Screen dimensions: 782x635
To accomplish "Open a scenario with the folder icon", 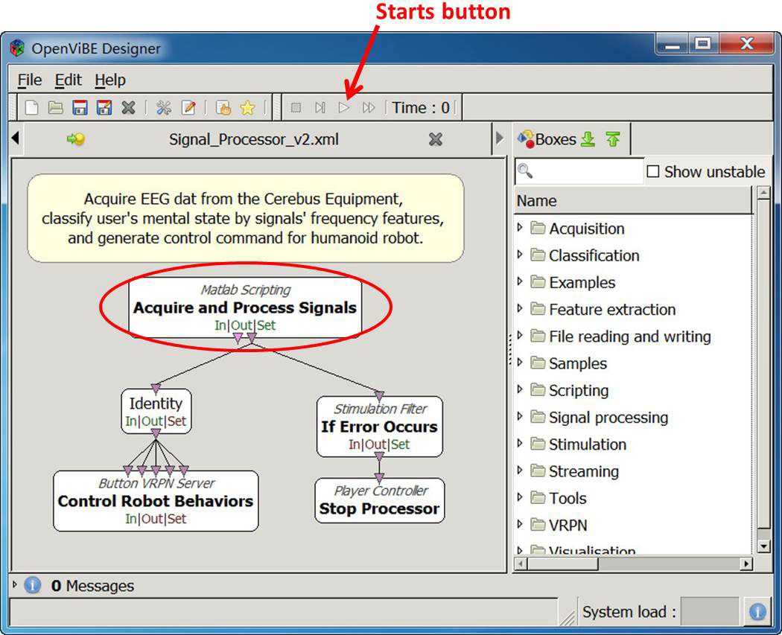I will coord(55,108).
